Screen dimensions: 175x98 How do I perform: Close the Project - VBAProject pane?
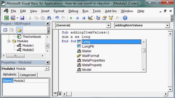tap(48, 24)
